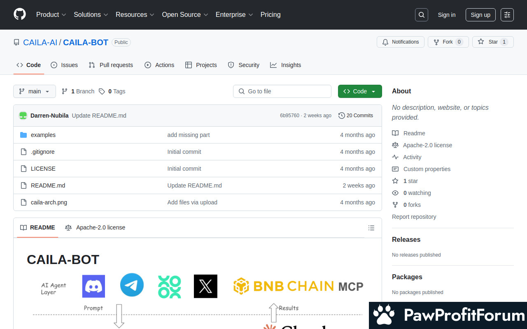Open the README outline list icon

click(371, 228)
